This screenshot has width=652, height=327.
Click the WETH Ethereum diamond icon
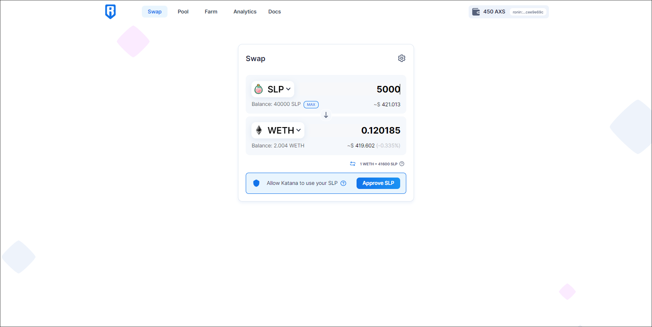point(259,130)
